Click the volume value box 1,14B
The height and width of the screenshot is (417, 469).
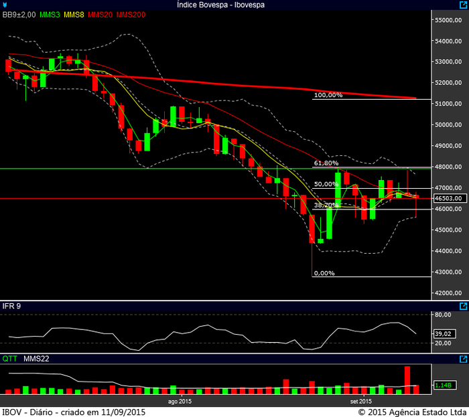click(x=444, y=385)
